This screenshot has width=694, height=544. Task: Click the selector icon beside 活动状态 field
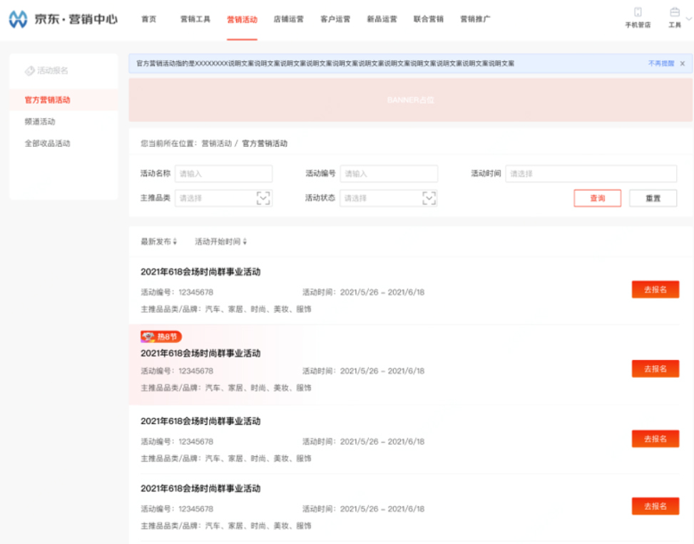pyautogui.click(x=429, y=198)
